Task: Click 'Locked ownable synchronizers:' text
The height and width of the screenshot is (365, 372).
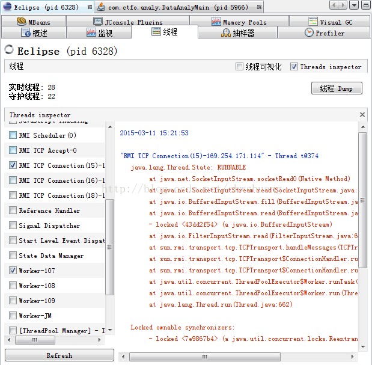Action: point(183,328)
